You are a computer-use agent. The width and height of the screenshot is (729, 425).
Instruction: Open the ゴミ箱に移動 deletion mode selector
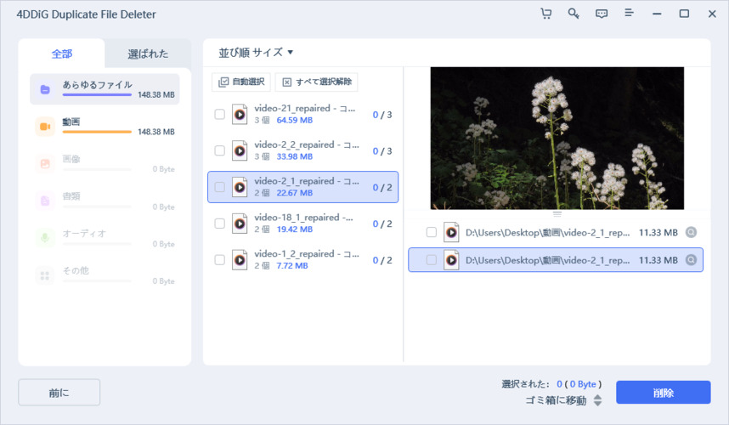pos(563,400)
